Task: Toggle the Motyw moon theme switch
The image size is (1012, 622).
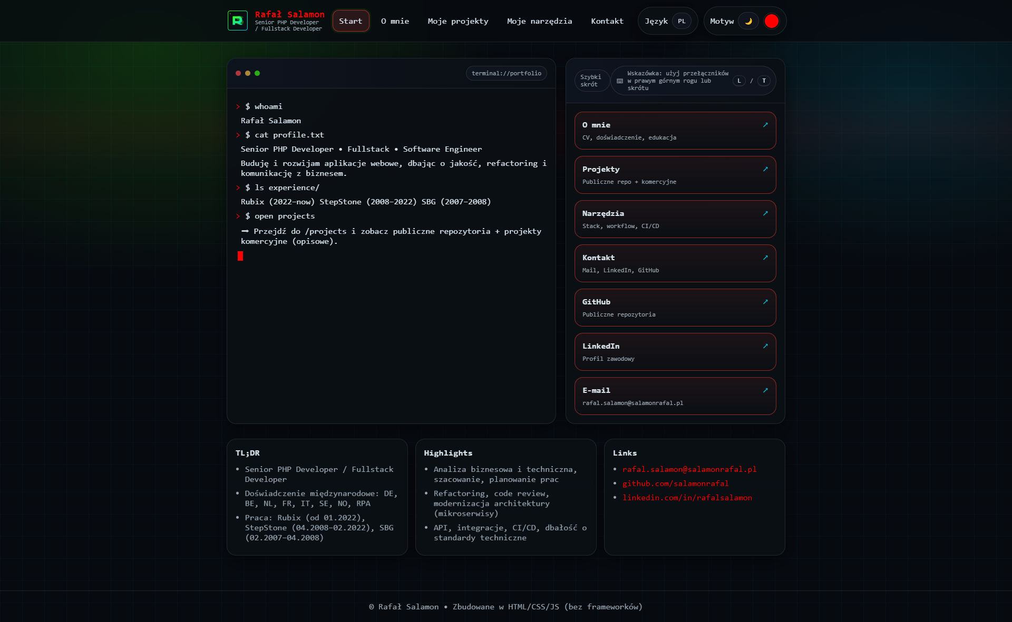Action: tap(749, 21)
